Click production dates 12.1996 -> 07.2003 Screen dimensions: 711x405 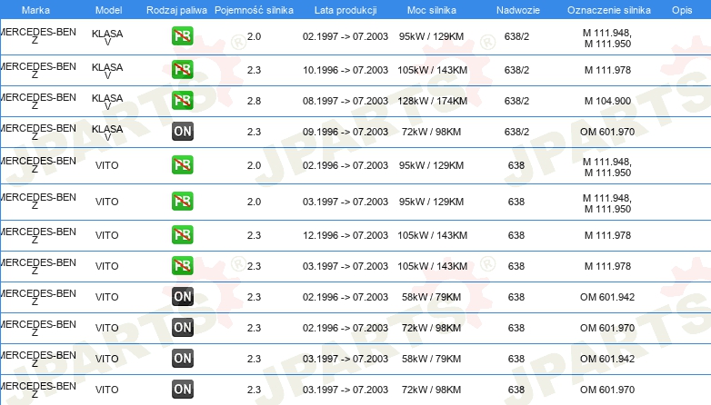click(x=345, y=235)
